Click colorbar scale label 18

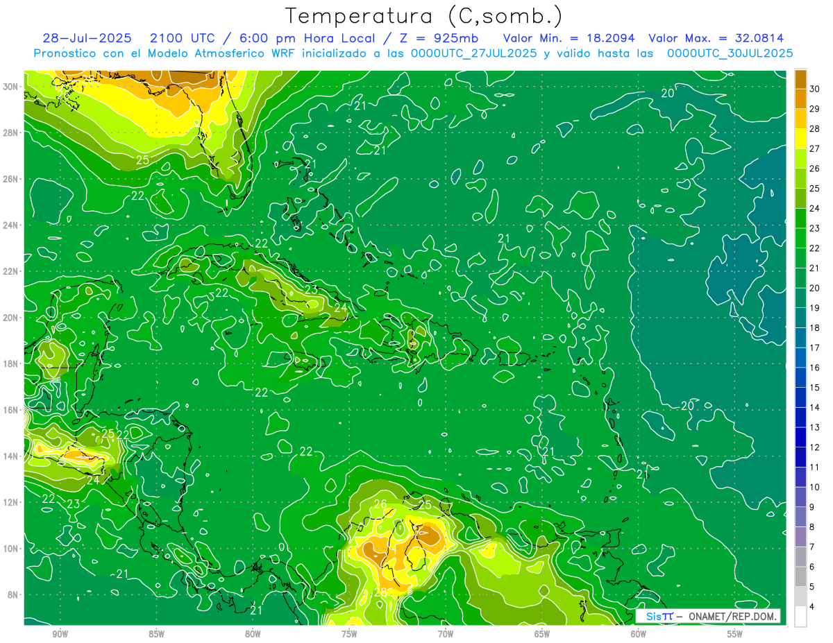coord(815,328)
